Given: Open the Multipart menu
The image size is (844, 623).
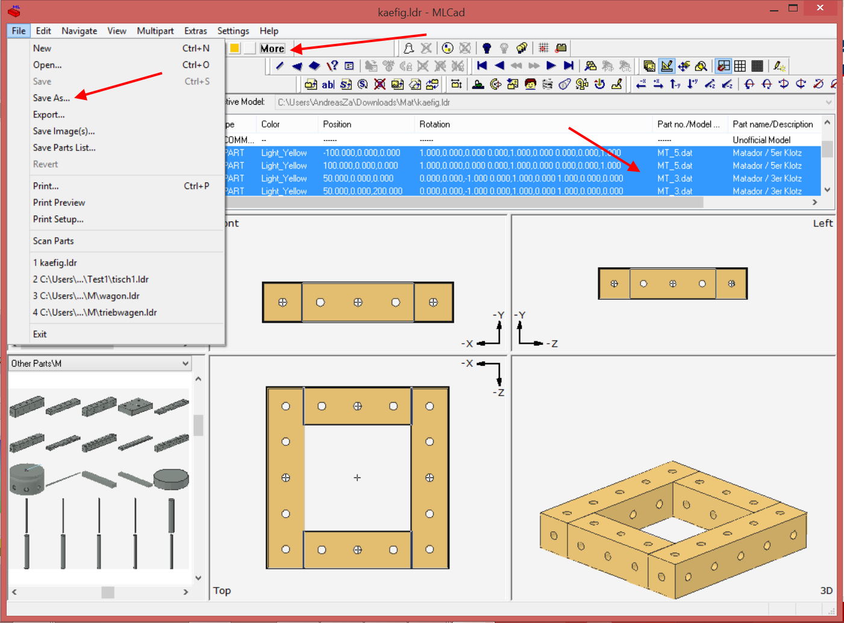Looking at the screenshot, I should tap(155, 31).
